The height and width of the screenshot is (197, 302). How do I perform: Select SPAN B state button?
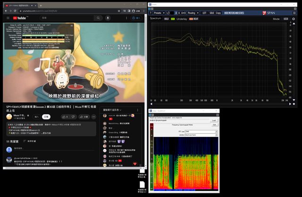click(179, 13)
